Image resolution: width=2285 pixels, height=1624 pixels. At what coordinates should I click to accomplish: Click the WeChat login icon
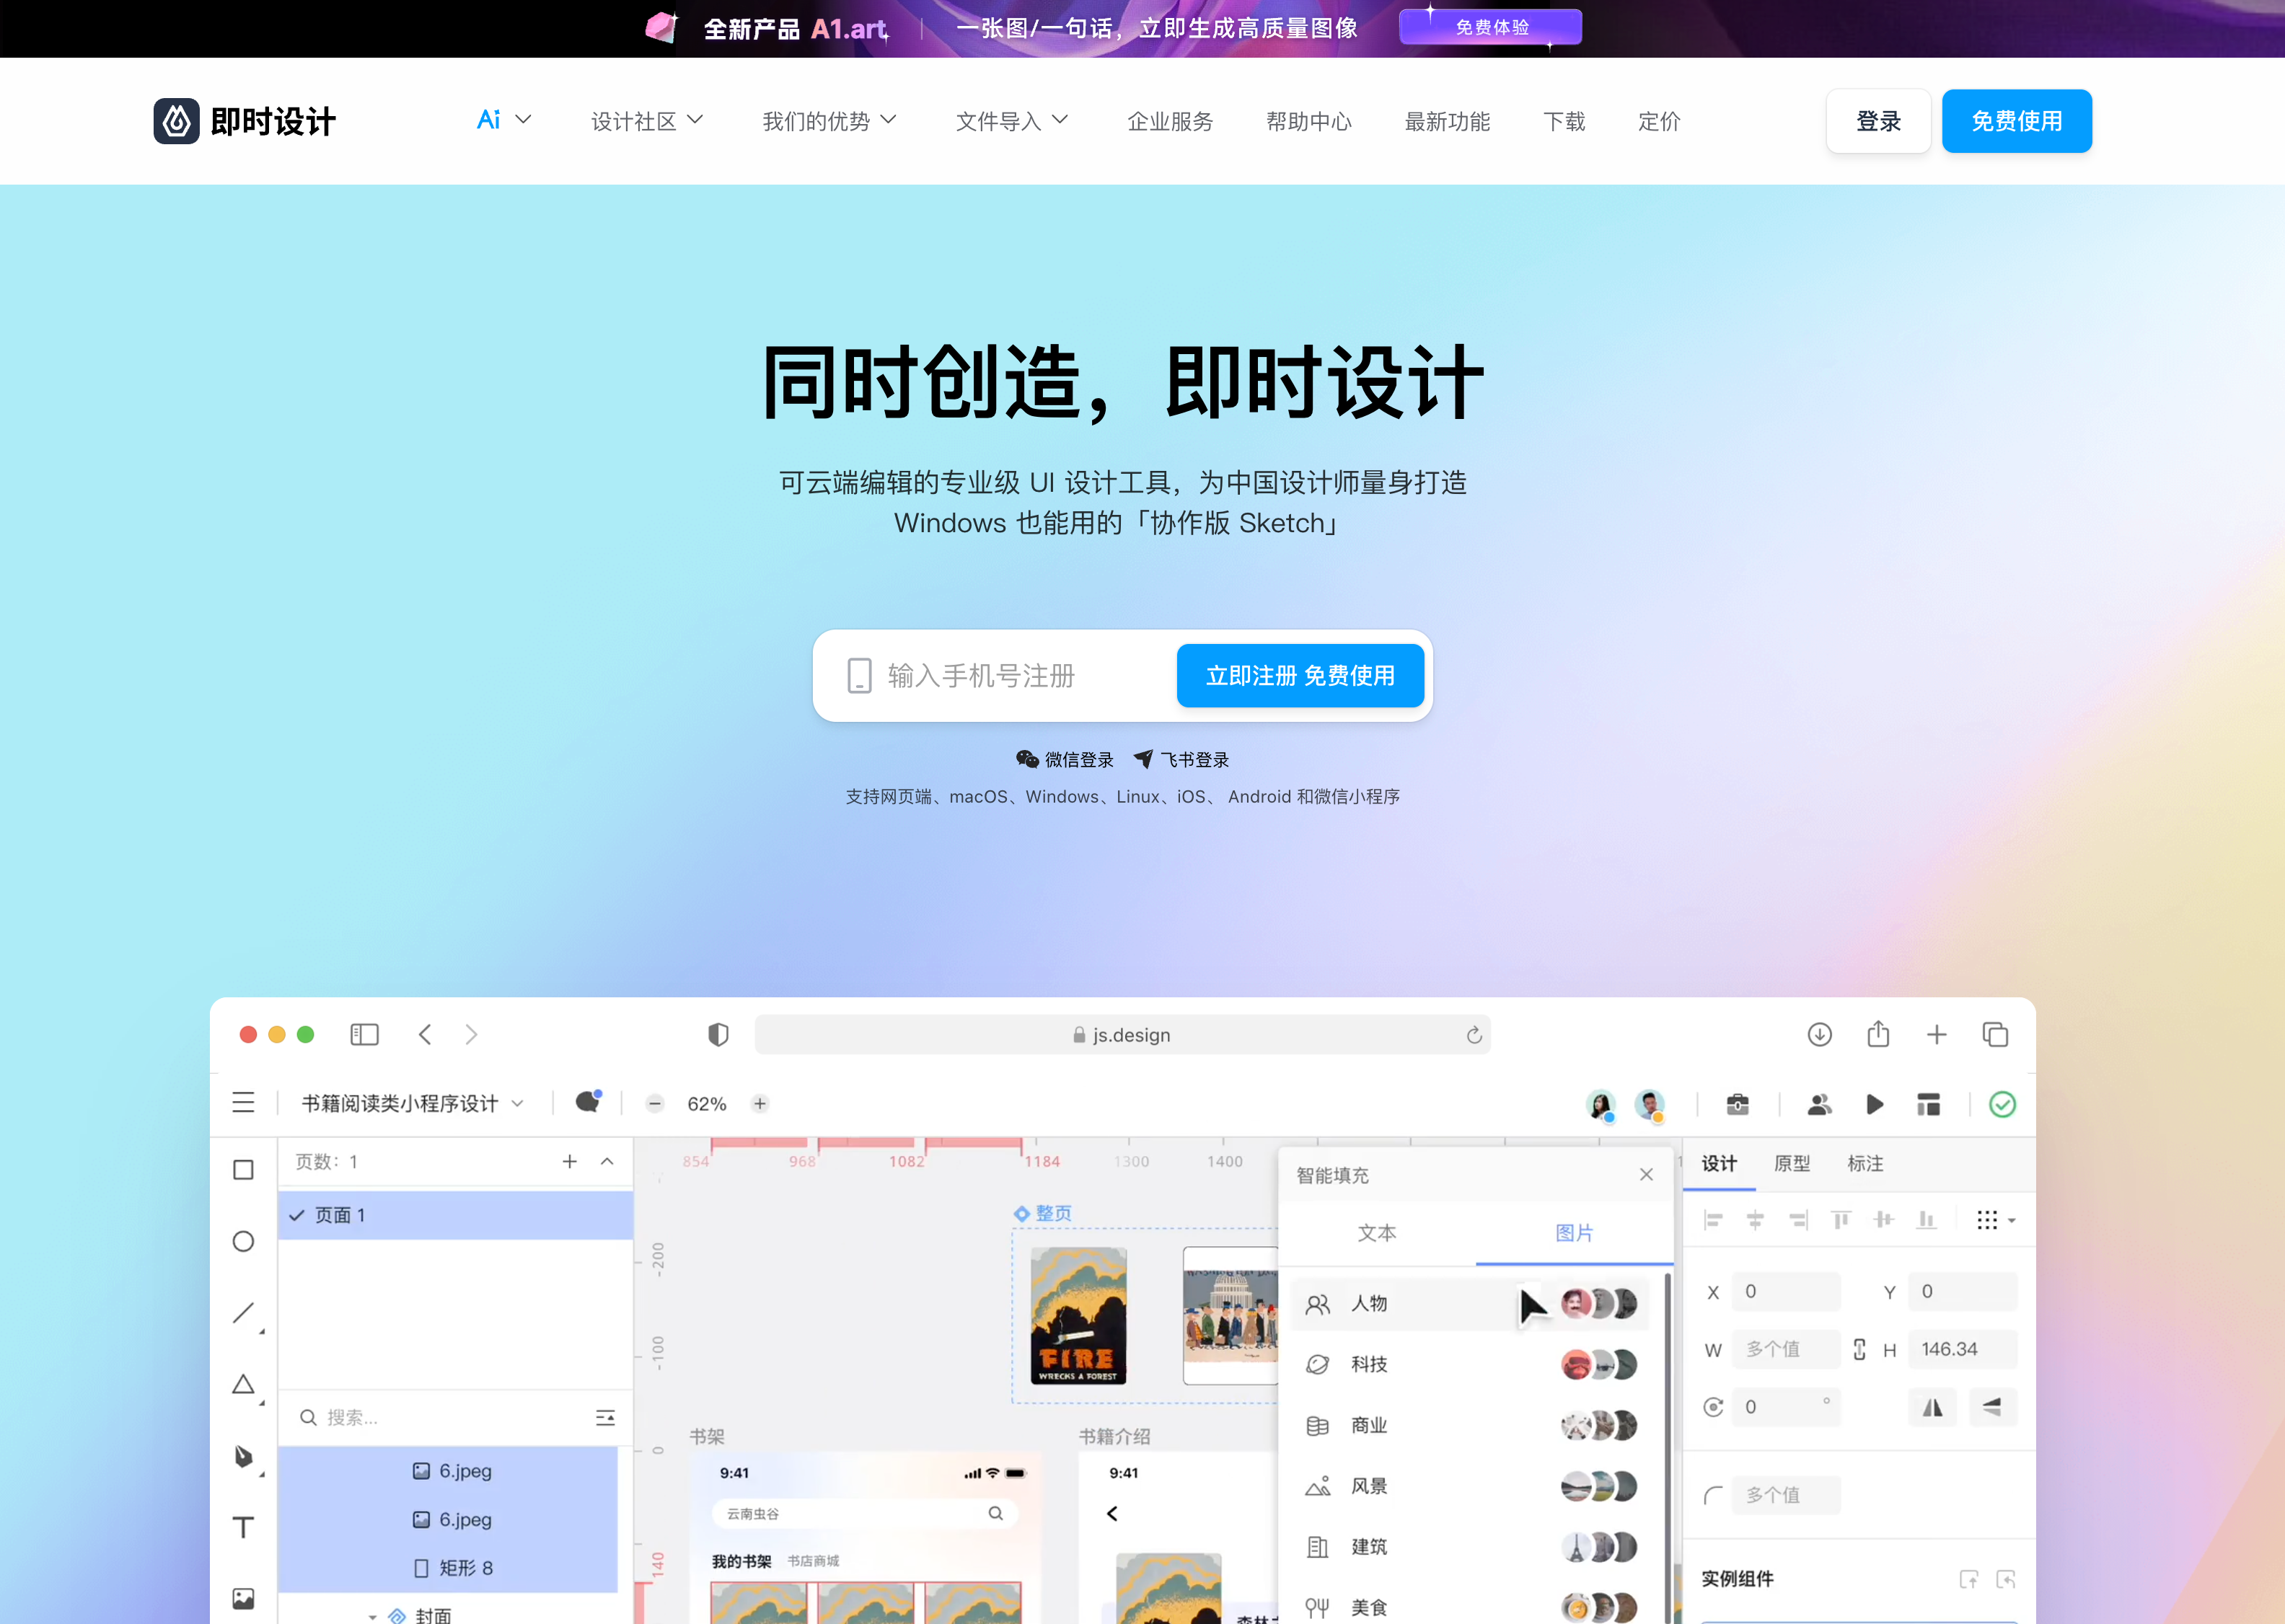tap(1027, 760)
